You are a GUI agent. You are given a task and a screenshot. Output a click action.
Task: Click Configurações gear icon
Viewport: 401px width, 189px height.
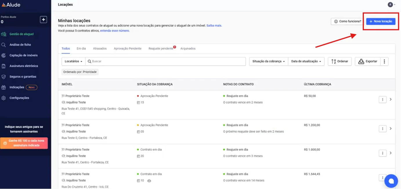(x=3, y=98)
